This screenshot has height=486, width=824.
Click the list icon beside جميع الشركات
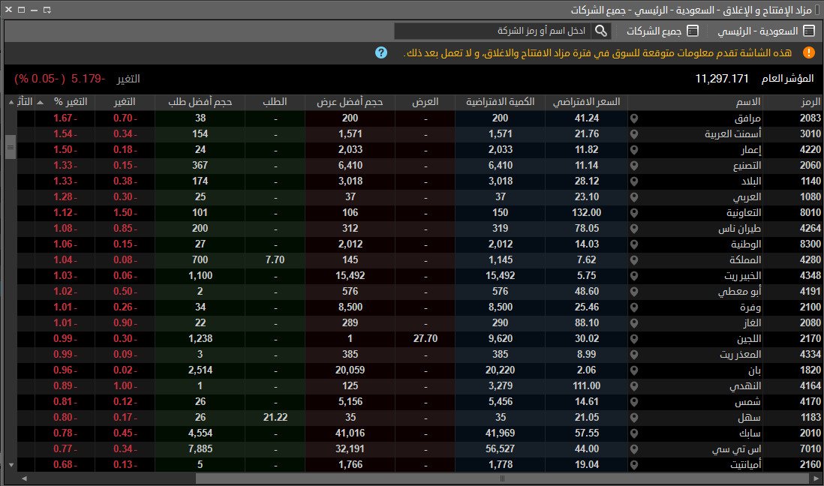coord(693,31)
